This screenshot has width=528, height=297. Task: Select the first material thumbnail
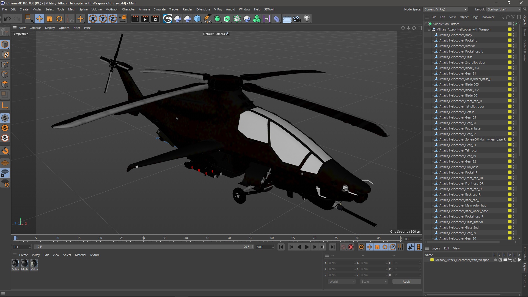point(15,263)
